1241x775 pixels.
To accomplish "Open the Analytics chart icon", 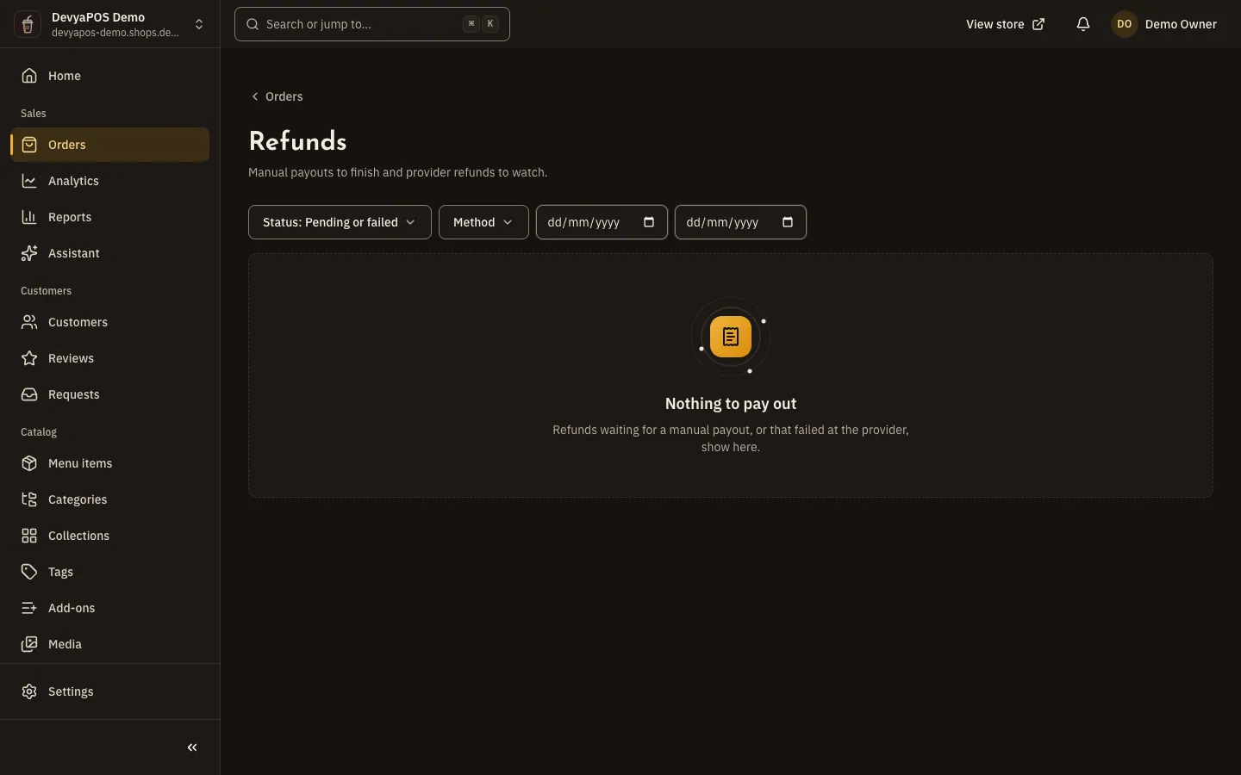I will pyautogui.click(x=29, y=181).
